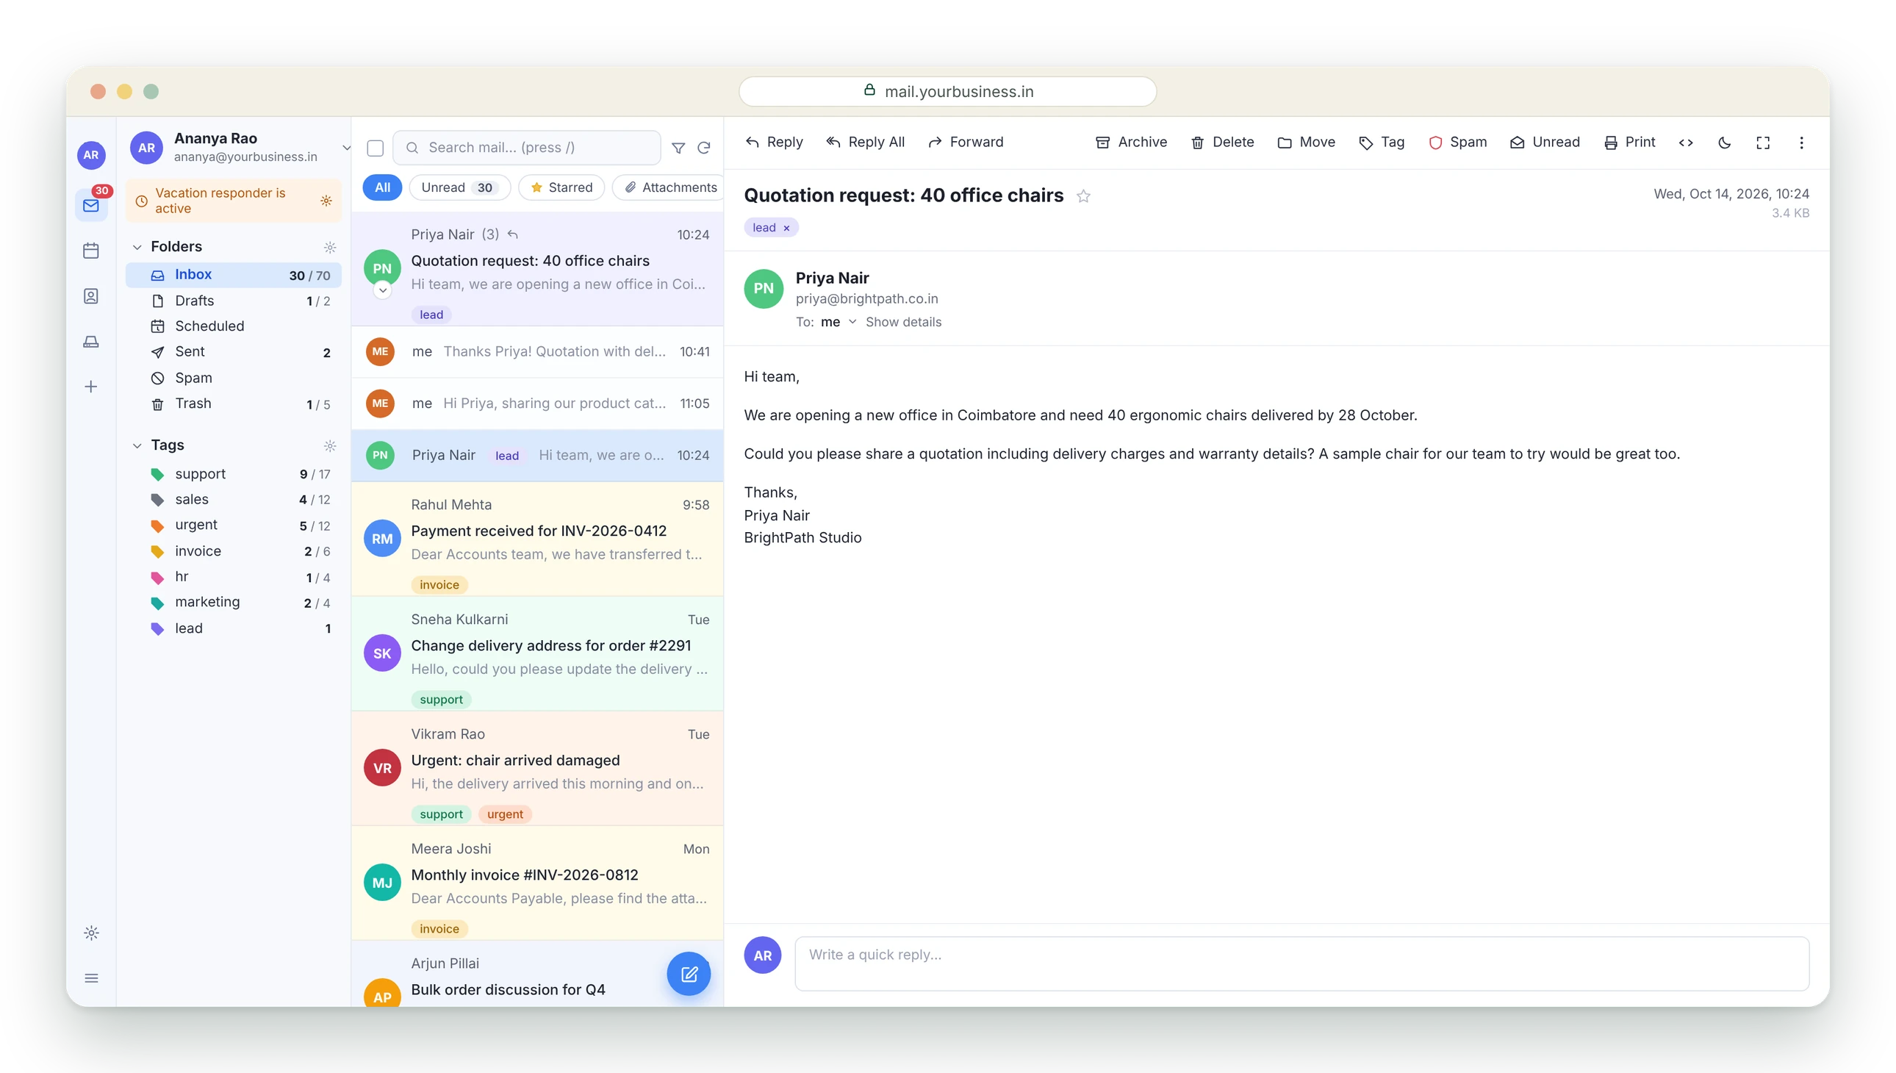The image size is (1896, 1073).
Task: Select the All filter tab
Action: 381,187
